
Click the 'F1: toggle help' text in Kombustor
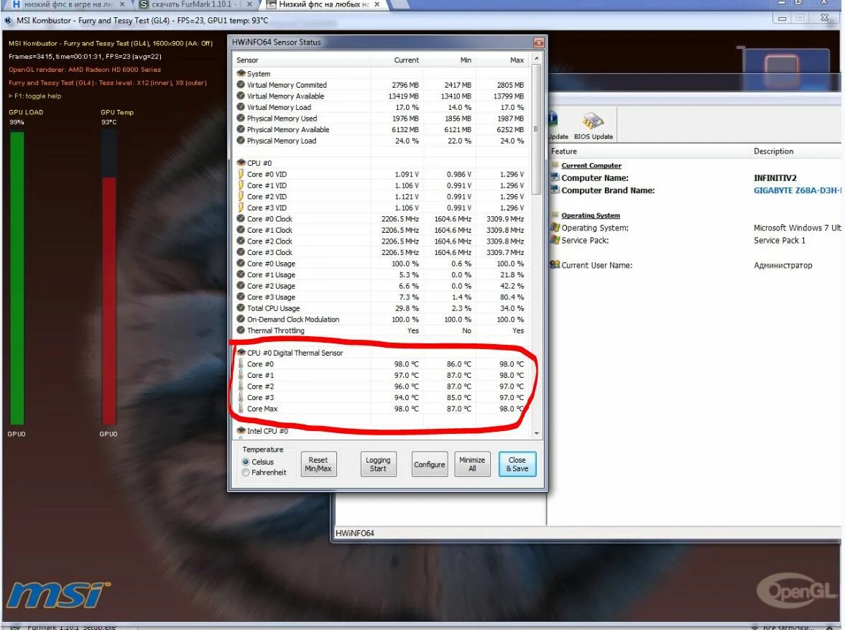tap(35, 96)
